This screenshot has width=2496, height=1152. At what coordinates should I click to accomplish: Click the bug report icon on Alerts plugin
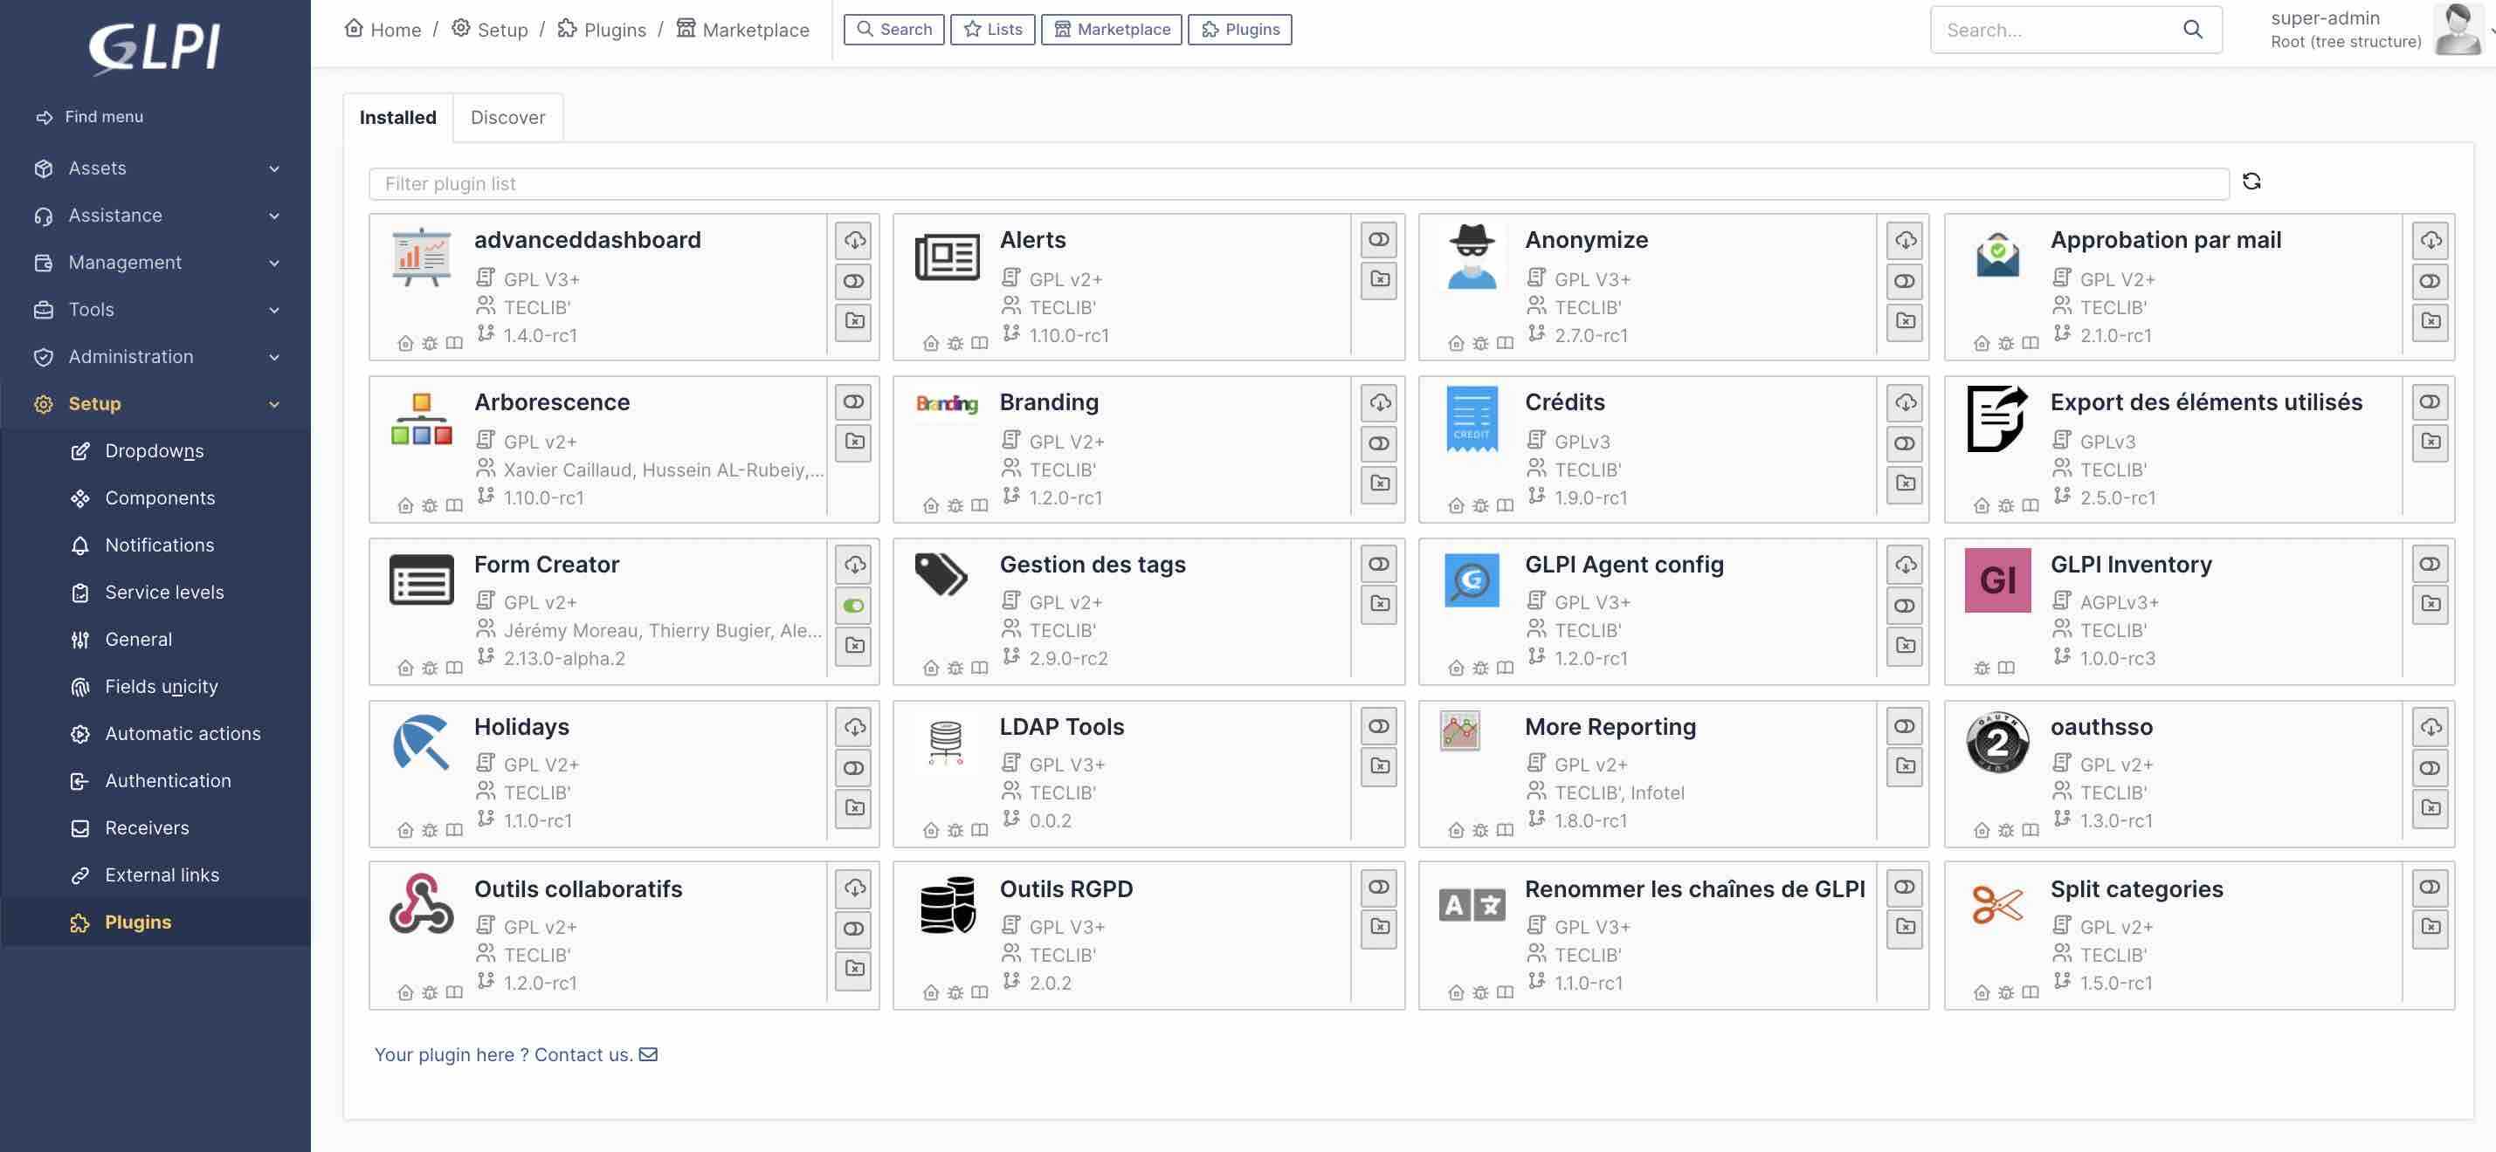[955, 344]
